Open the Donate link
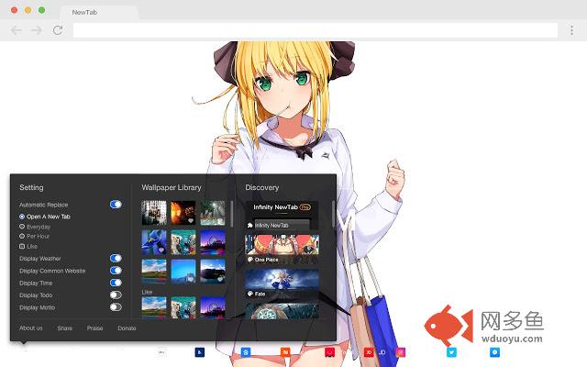Screen dimensions: 587x367 point(127,328)
